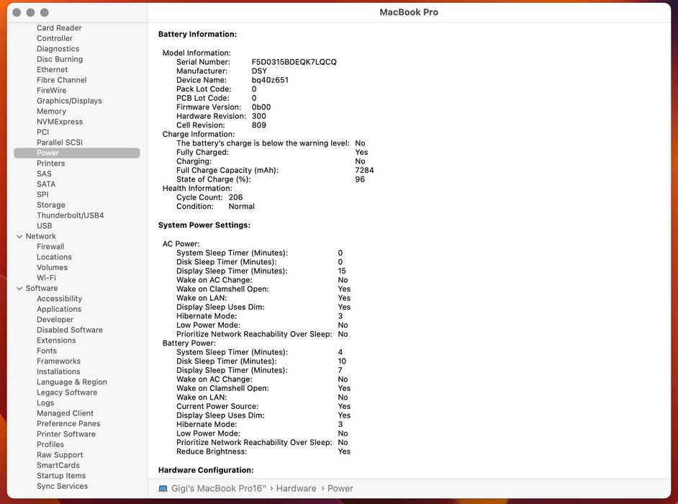Open SmartCards under Software
The height and width of the screenshot is (504, 678).
58,464
